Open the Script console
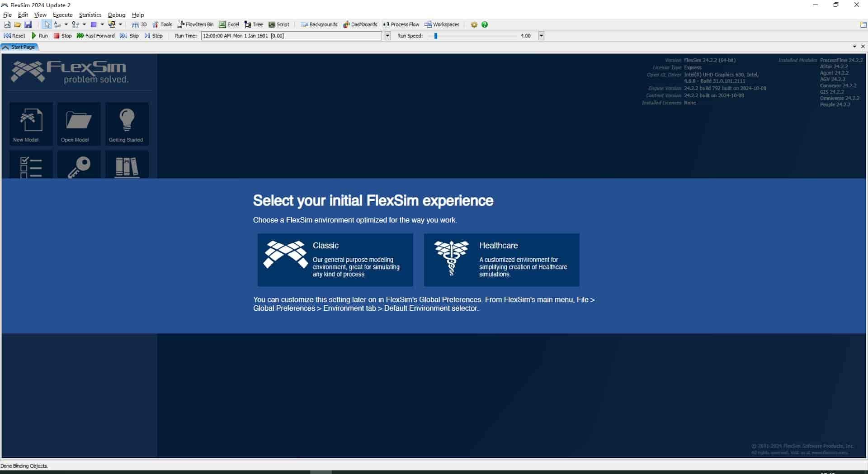 [x=279, y=24]
